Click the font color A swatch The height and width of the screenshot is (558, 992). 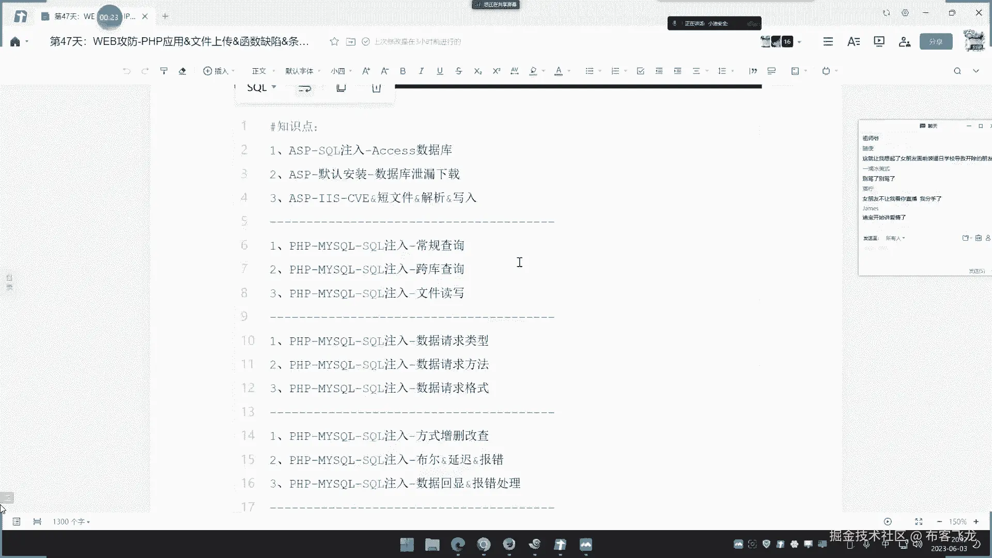pyautogui.click(x=558, y=71)
